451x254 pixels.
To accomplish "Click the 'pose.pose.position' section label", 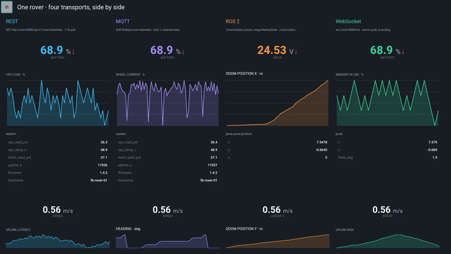I will click(239, 134).
